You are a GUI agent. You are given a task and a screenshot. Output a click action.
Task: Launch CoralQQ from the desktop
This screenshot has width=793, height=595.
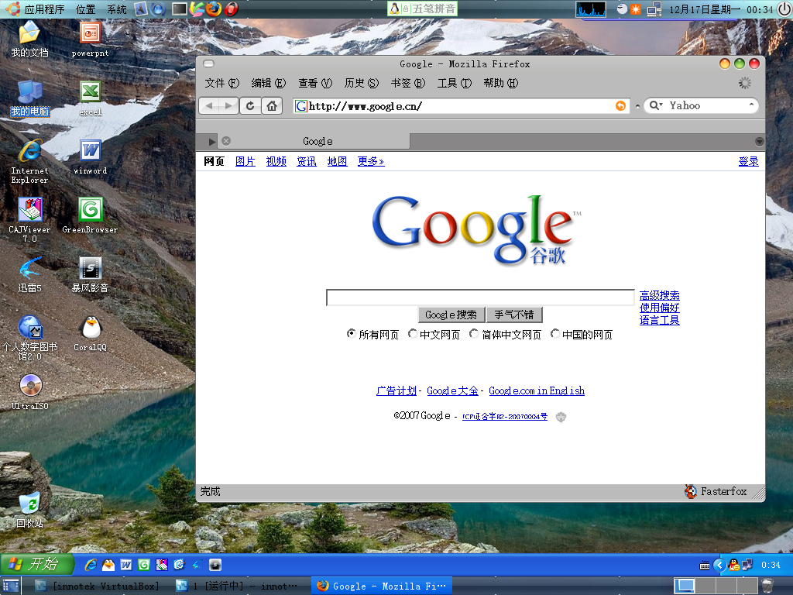90,333
